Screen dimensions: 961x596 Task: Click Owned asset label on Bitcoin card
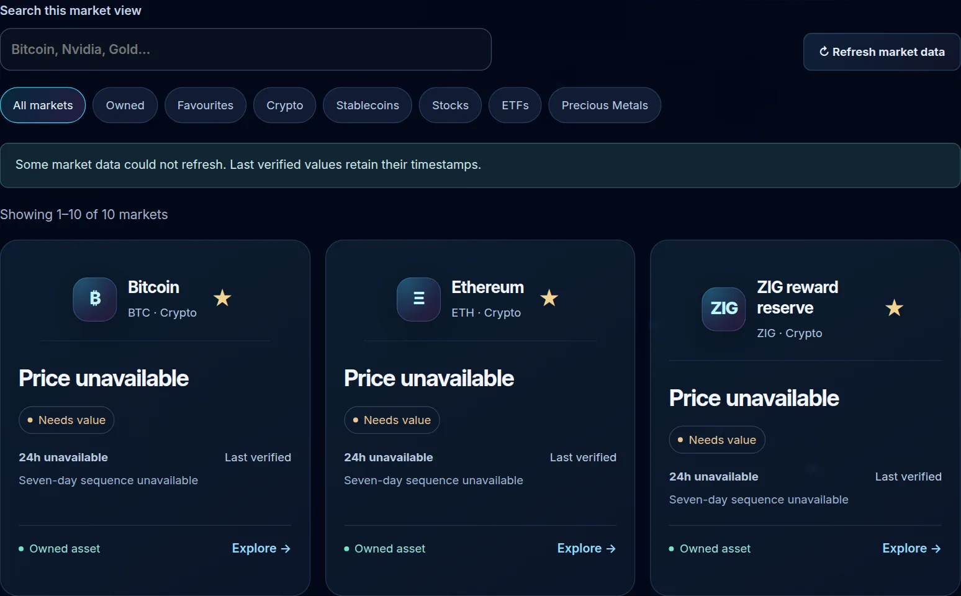60,549
